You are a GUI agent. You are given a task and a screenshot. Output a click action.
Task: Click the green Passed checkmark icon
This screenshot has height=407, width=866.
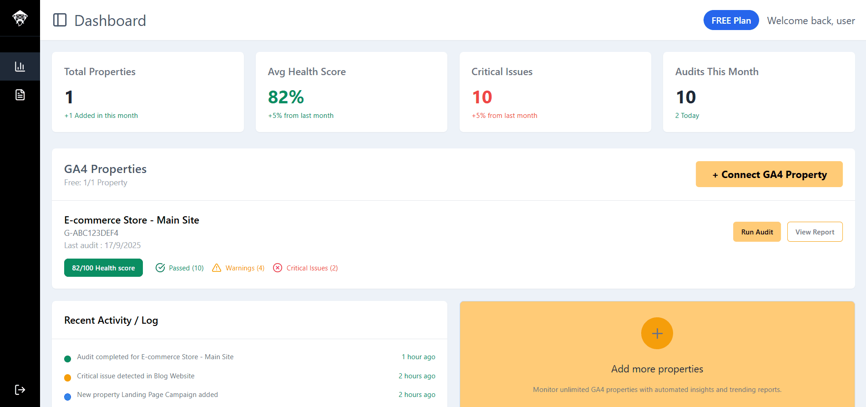pos(160,268)
